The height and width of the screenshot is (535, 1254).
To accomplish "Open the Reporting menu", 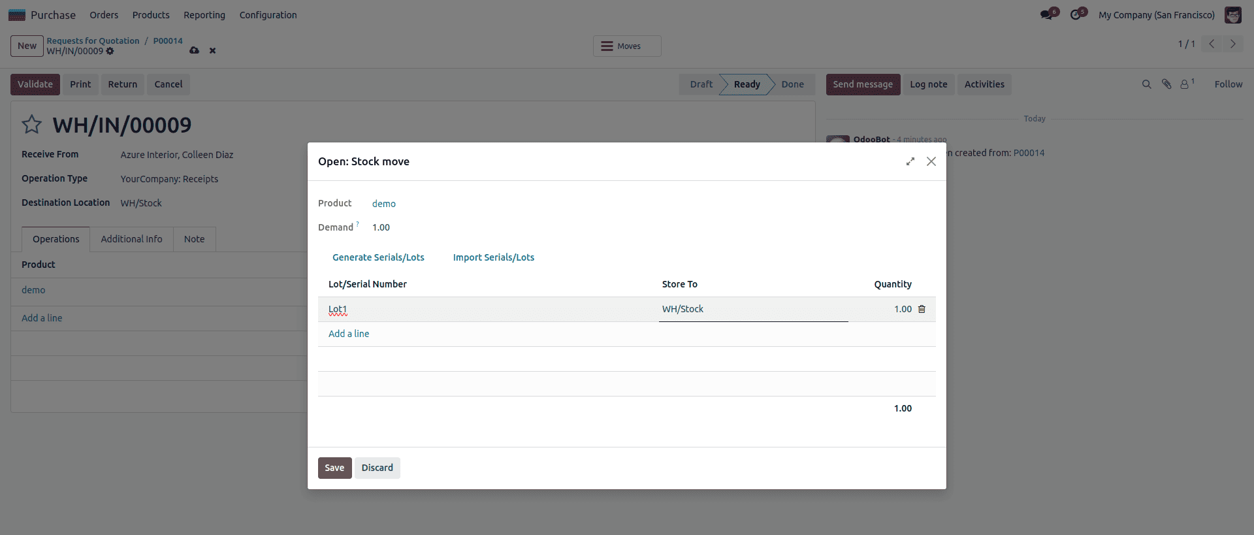I will point(204,14).
